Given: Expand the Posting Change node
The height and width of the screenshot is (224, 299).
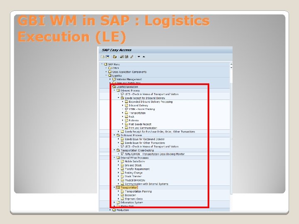Looking at the screenshot, I should coord(118,173).
